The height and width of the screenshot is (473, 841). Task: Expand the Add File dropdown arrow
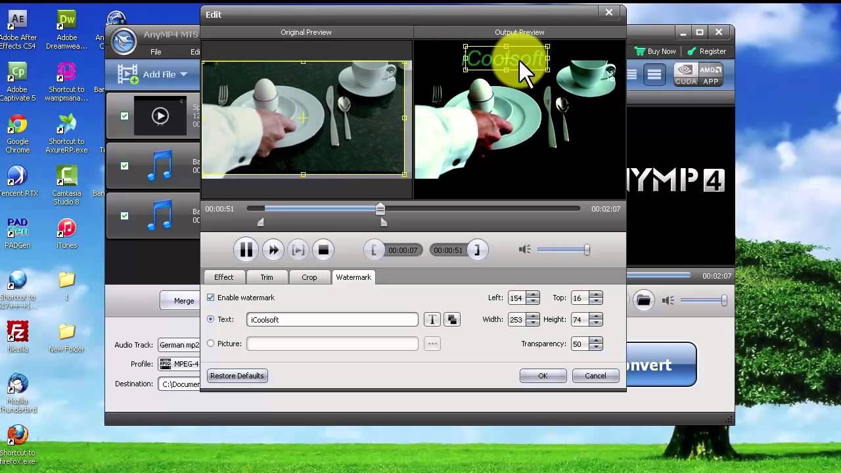pos(183,75)
